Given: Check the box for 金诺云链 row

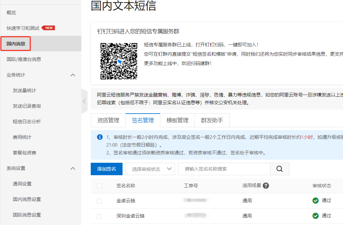Looking at the screenshot, I should [x=99, y=201].
